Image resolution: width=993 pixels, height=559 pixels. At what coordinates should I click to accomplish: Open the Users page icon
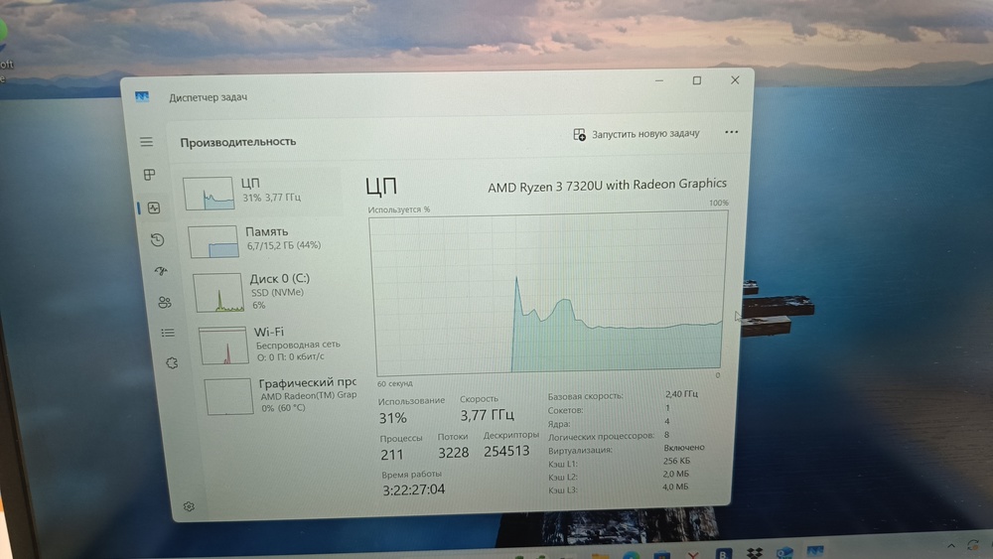165,302
